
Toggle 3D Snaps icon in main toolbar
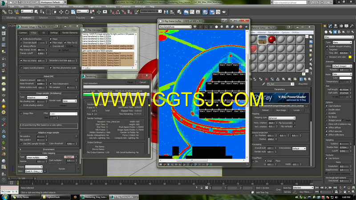pos(112,12)
